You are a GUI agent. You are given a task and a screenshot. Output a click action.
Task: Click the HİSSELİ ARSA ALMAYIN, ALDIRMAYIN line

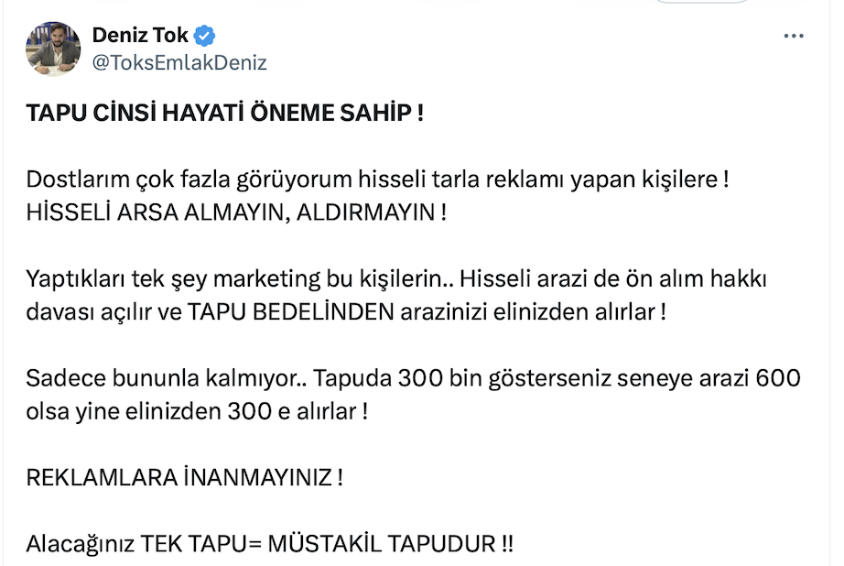(x=236, y=212)
